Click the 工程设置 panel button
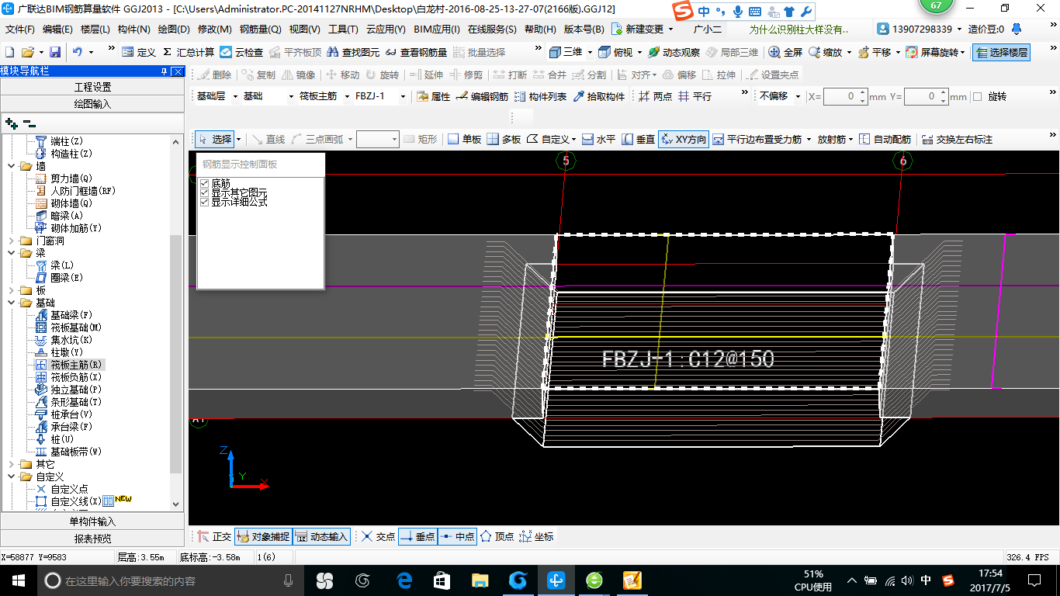This screenshot has width=1060, height=596. [92, 87]
